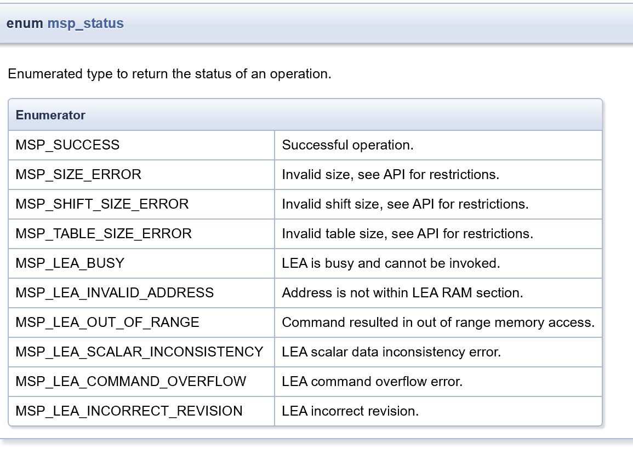Select the MSP_TABLE_SIZE_ERROR cell
The height and width of the screenshot is (449, 633).
pyautogui.click(x=104, y=234)
